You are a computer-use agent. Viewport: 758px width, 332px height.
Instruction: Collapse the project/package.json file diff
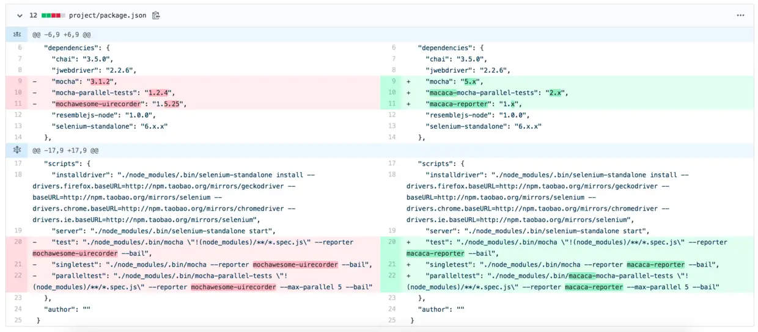point(20,15)
